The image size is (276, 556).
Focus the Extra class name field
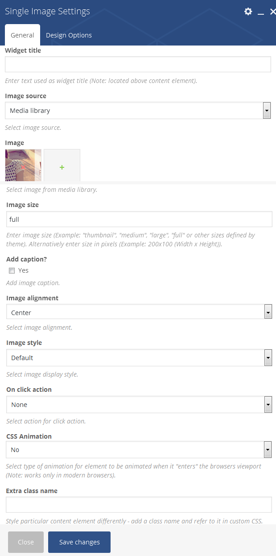tap(139, 505)
